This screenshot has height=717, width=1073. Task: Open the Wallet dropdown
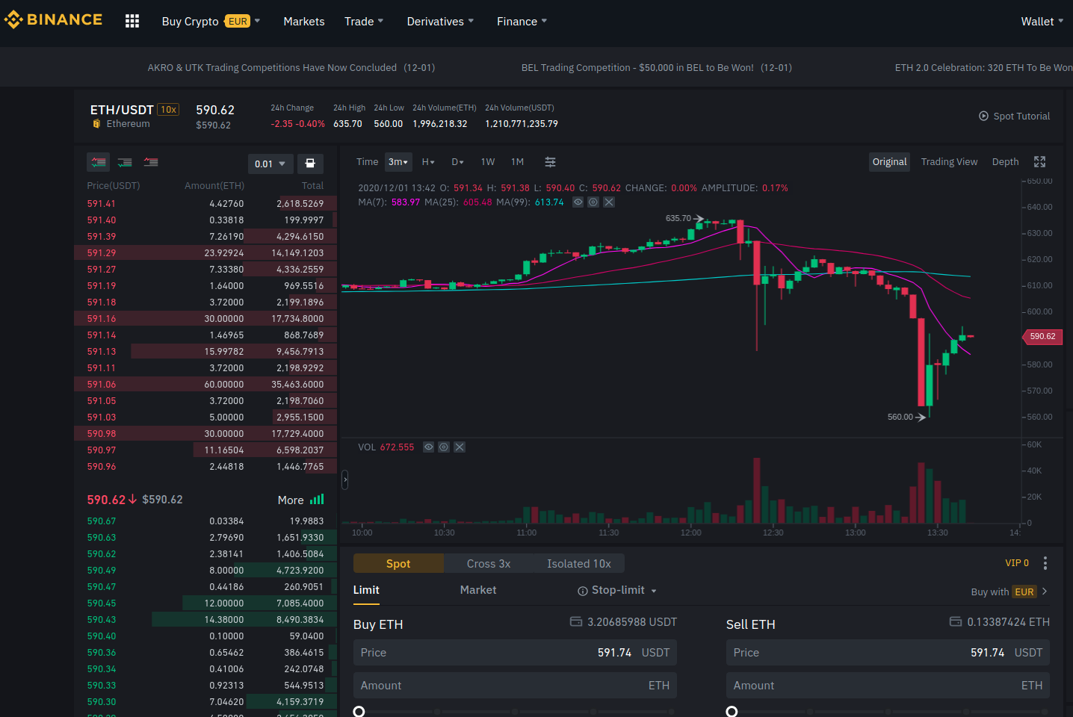tap(1042, 22)
